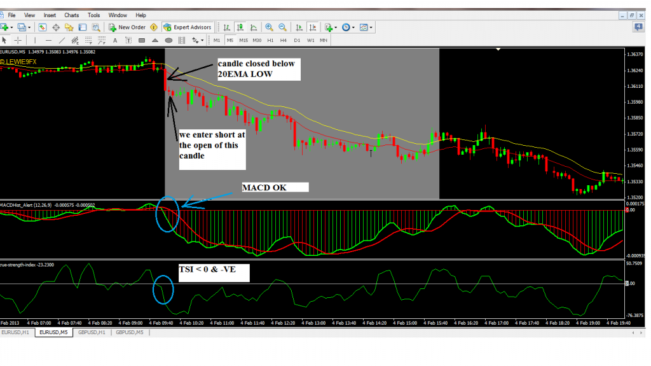Click the Profiles icon
651x366 pixels.
[x=22, y=27]
